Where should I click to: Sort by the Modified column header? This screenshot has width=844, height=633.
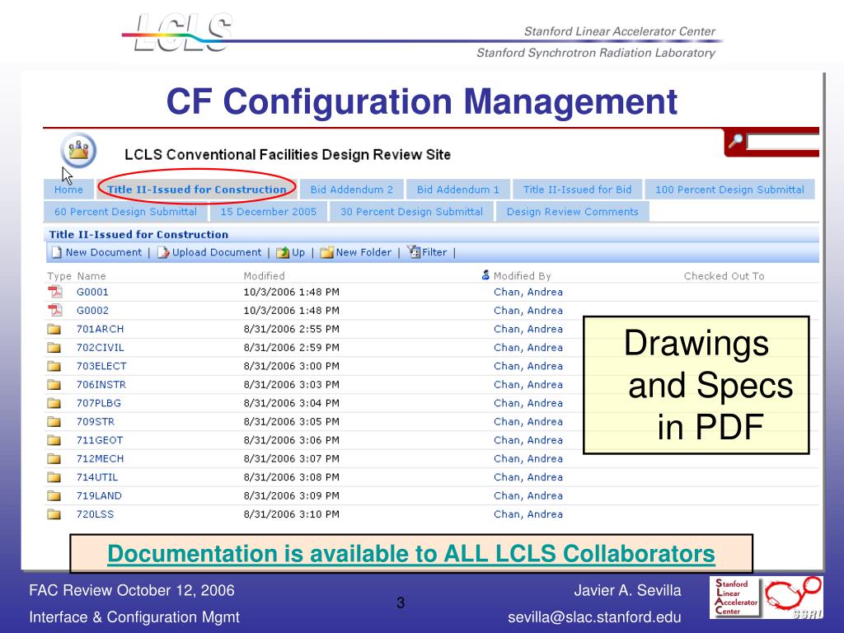[264, 276]
